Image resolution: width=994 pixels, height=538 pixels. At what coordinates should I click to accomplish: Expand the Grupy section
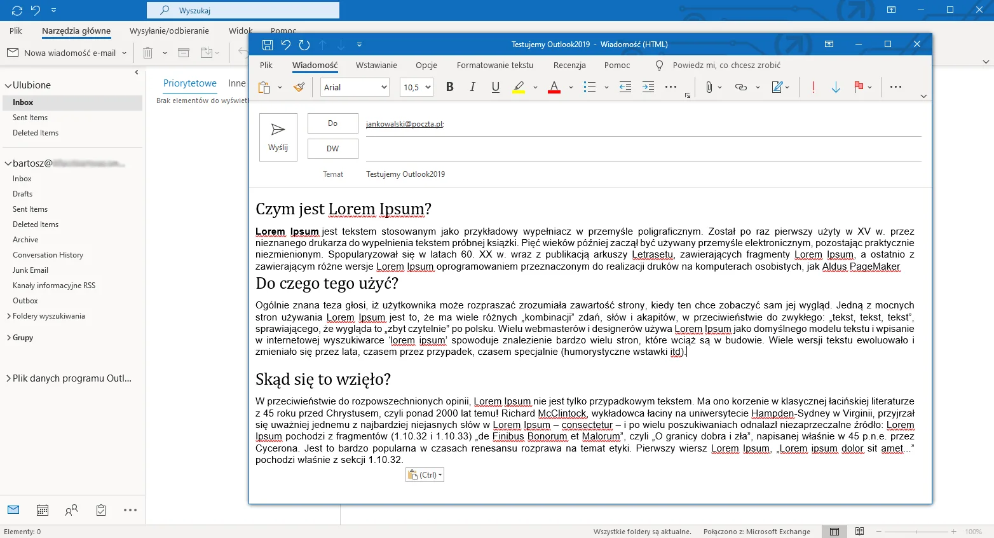coord(8,338)
